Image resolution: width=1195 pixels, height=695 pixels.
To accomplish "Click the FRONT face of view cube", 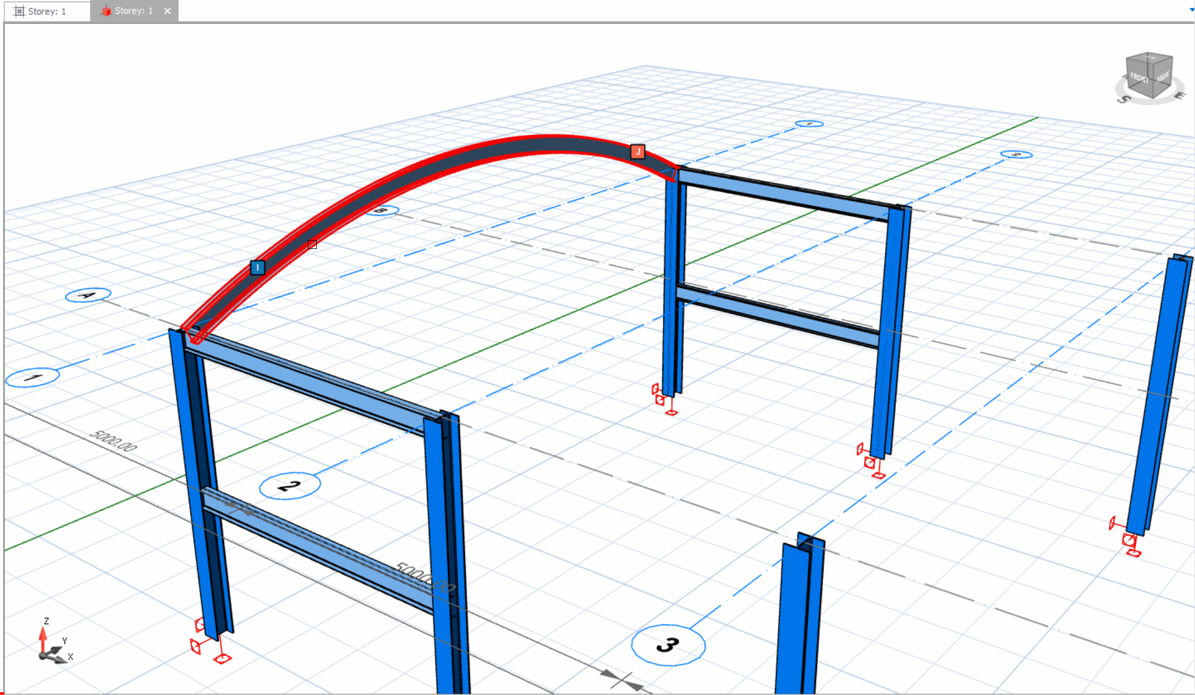I will pos(1139,79).
